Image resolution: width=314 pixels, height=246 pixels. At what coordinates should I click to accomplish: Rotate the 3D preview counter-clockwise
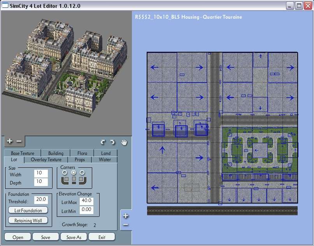pos(112,142)
